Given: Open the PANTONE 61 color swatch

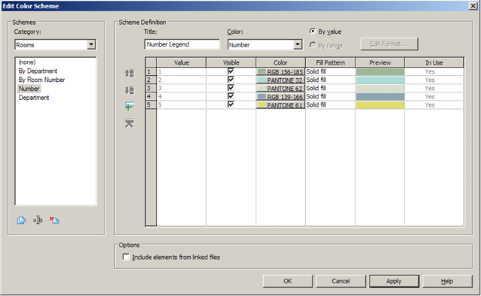Looking at the screenshot, I should click(x=280, y=104).
